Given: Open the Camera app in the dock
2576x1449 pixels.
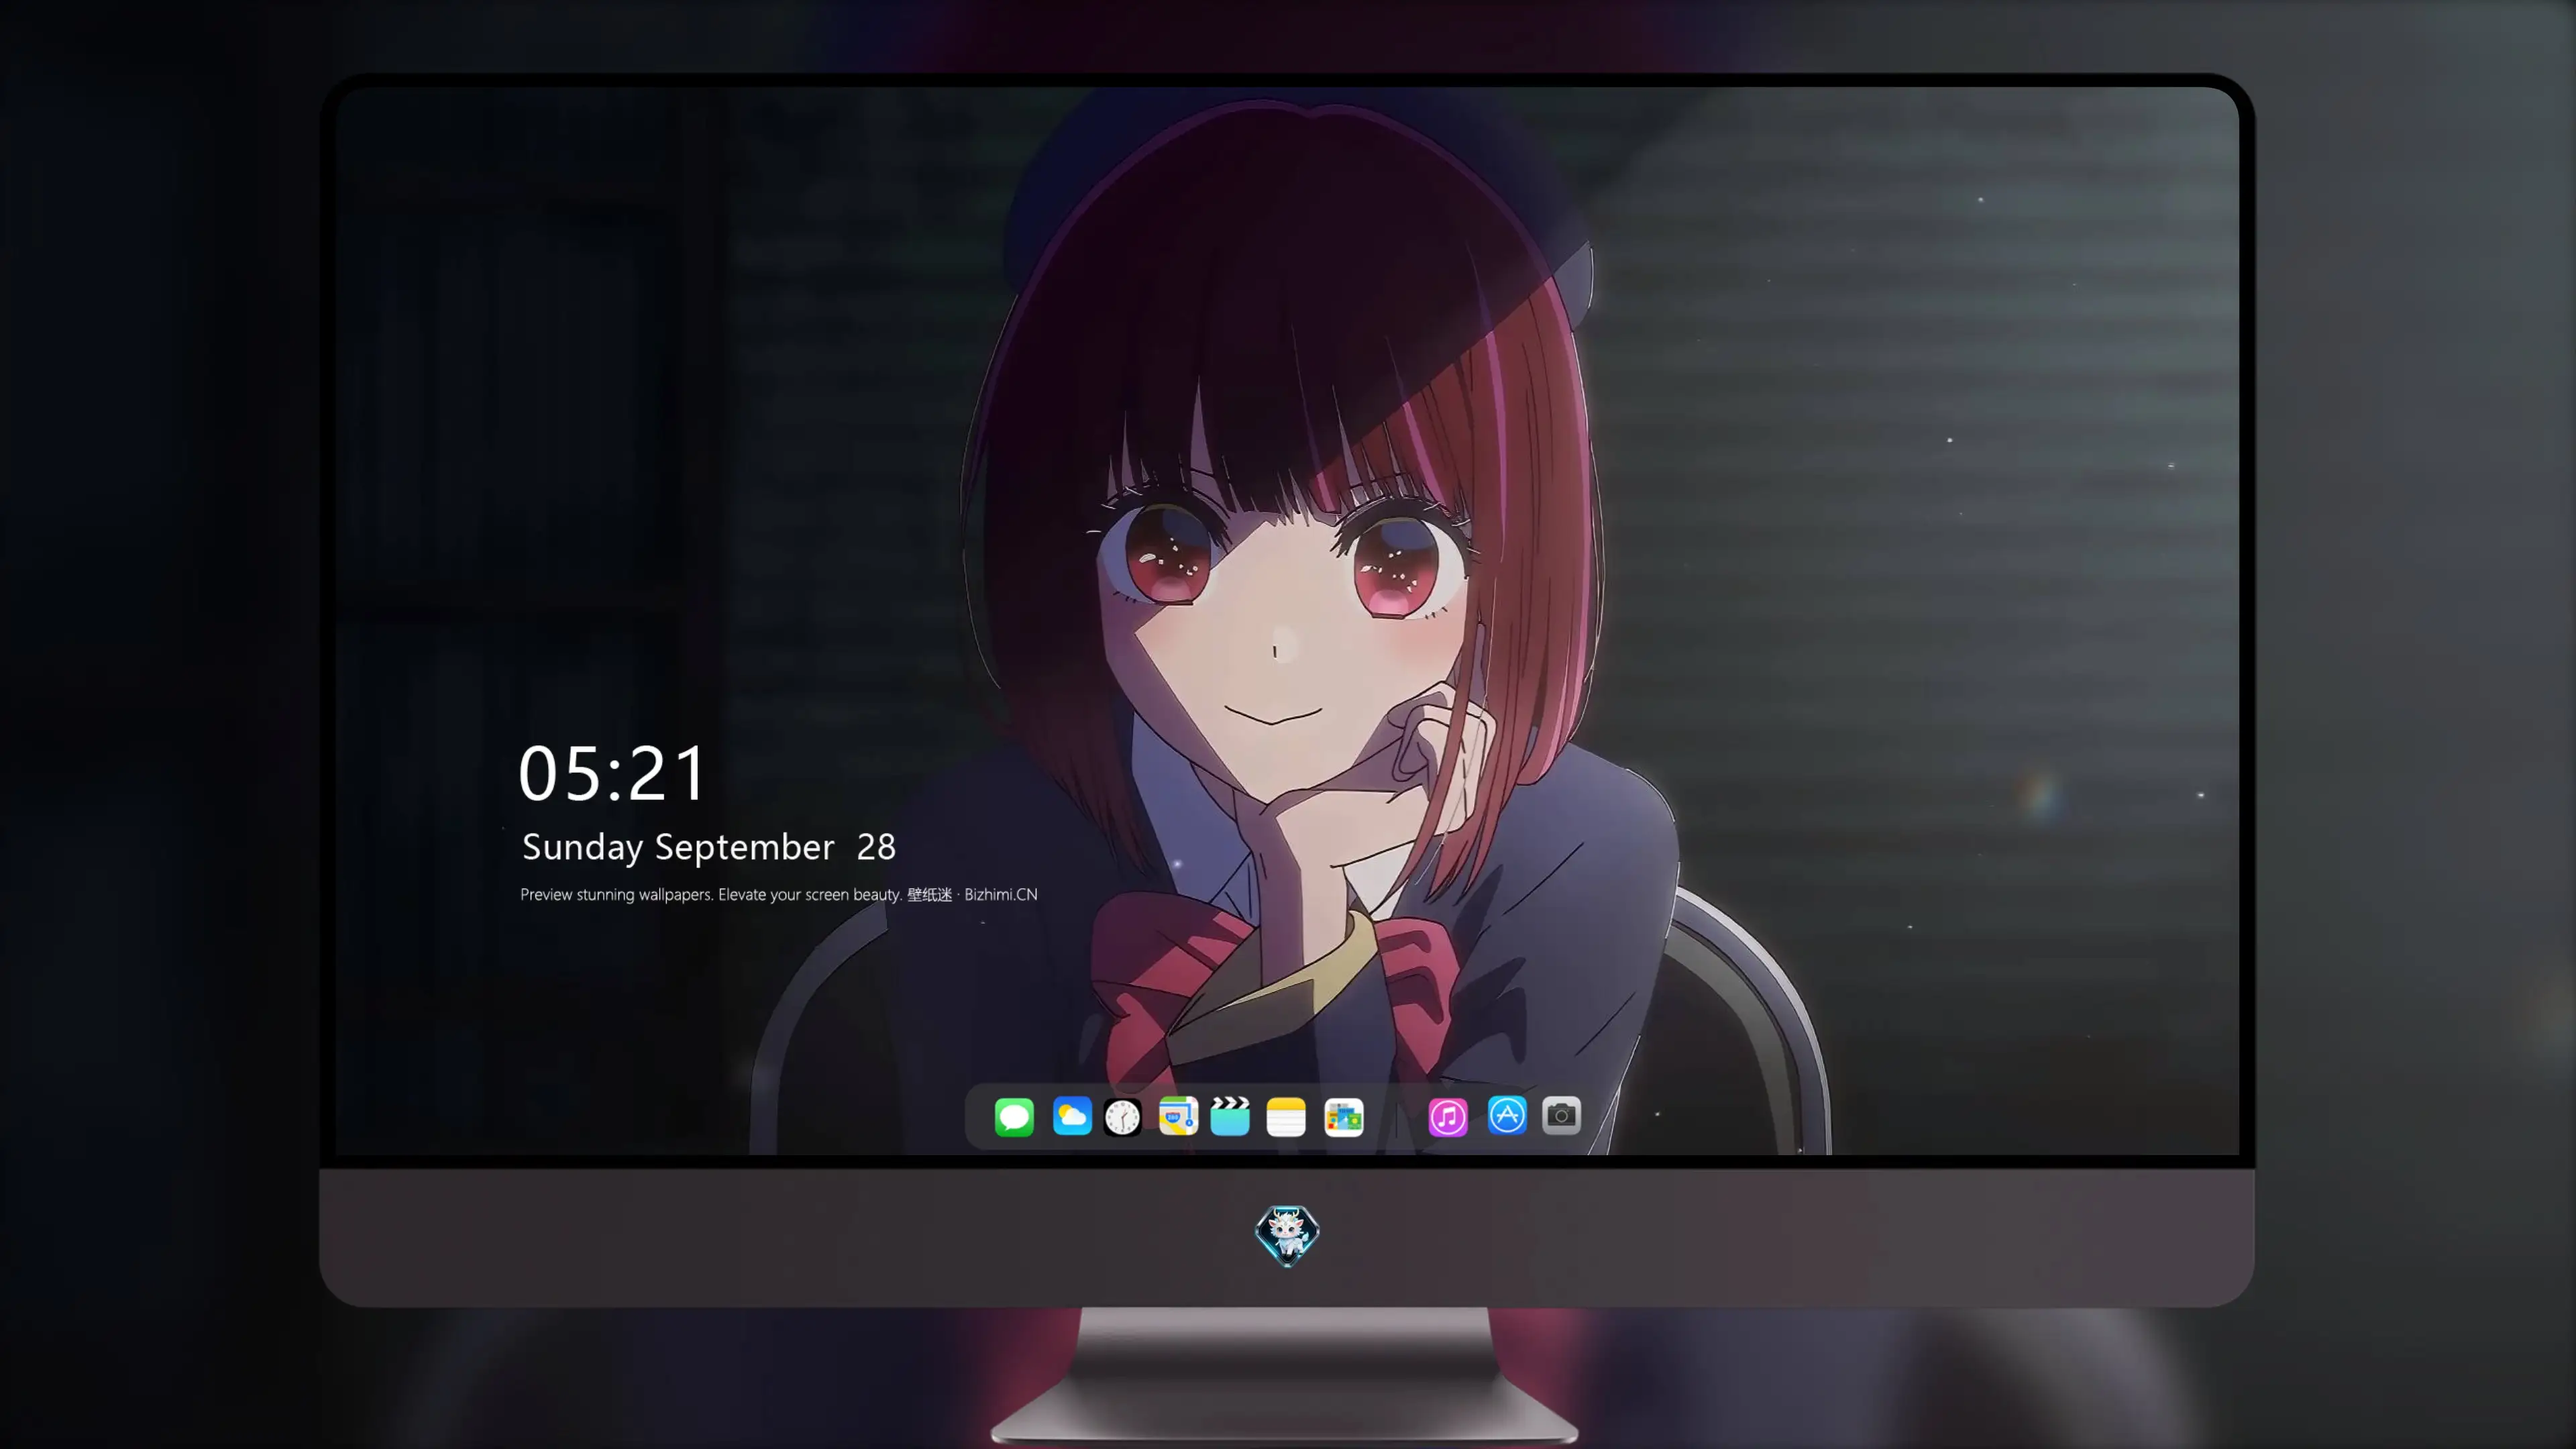Looking at the screenshot, I should point(1561,1115).
